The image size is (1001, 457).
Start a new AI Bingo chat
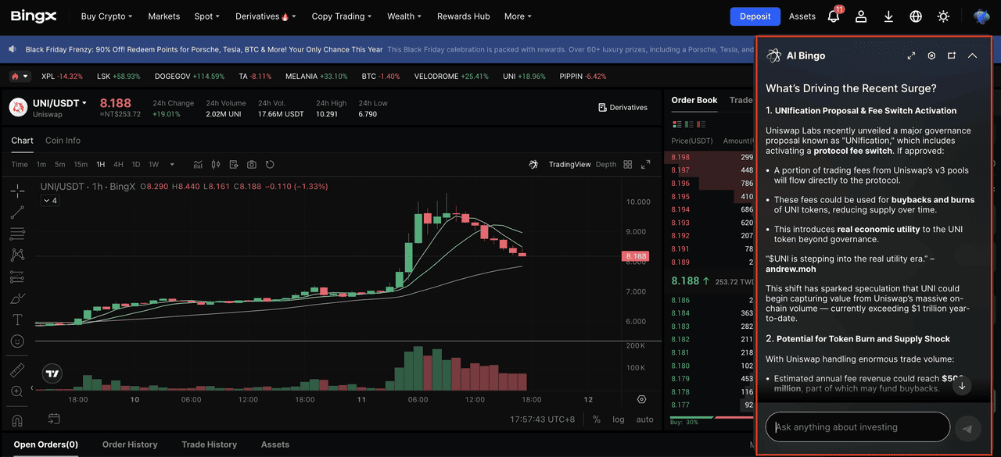point(952,56)
